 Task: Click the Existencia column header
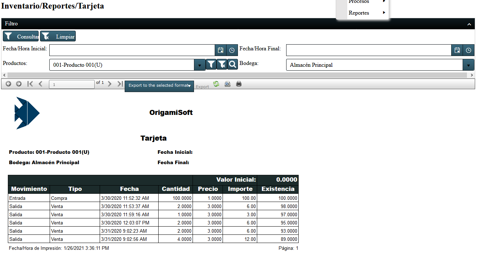(278, 189)
